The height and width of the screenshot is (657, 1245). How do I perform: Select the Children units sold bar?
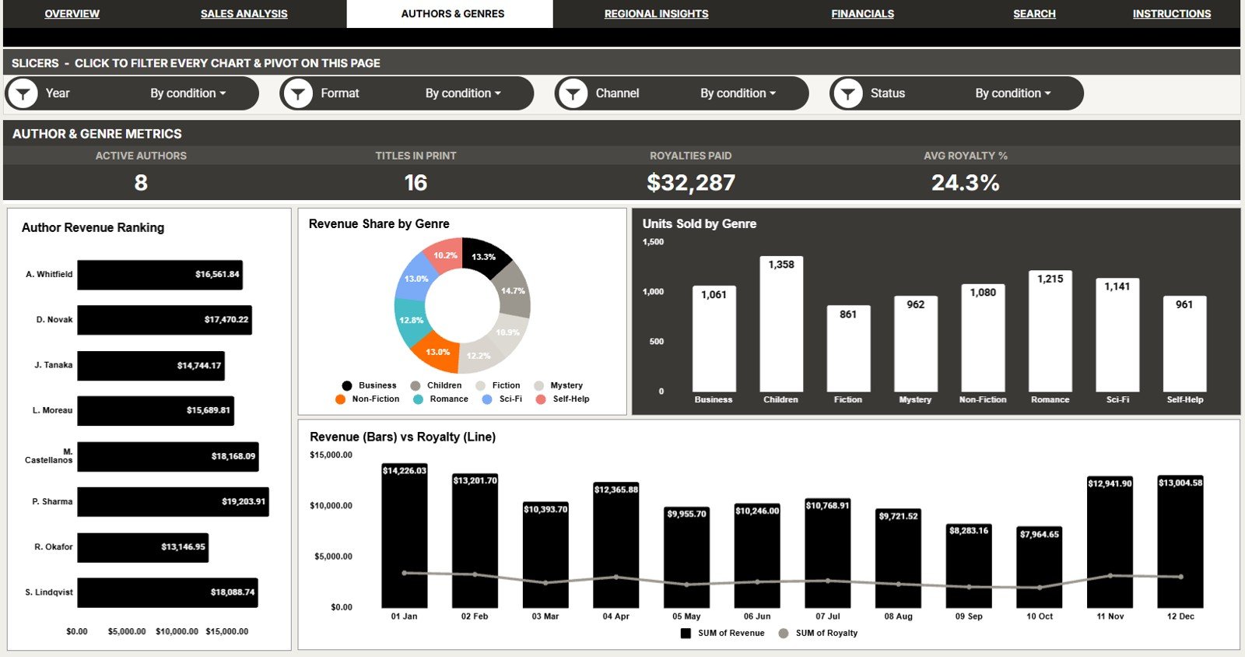click(781, 324)
